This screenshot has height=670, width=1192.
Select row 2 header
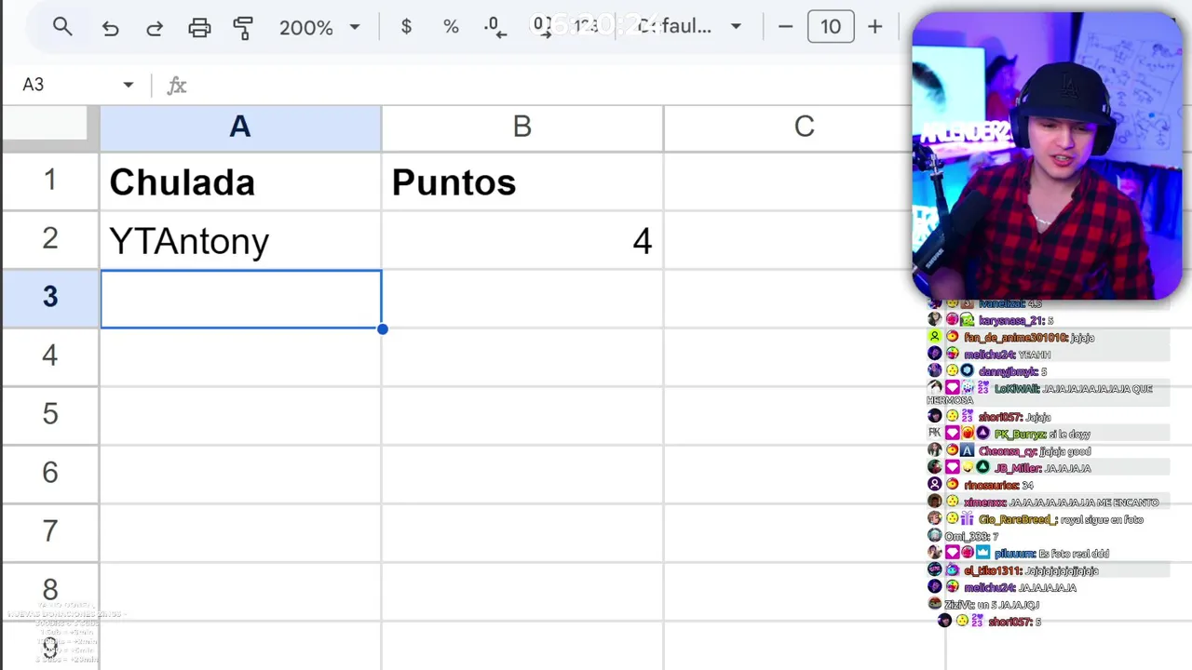pos(49,239)
